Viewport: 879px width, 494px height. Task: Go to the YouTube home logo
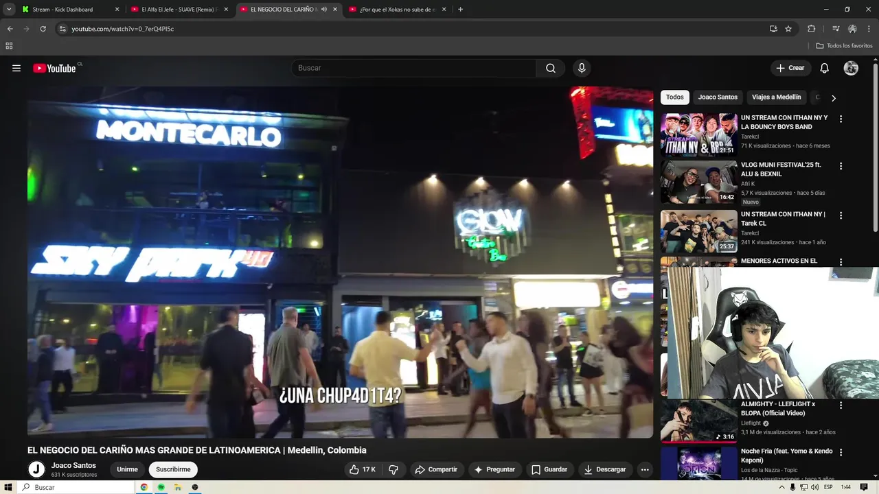(55, 68)
